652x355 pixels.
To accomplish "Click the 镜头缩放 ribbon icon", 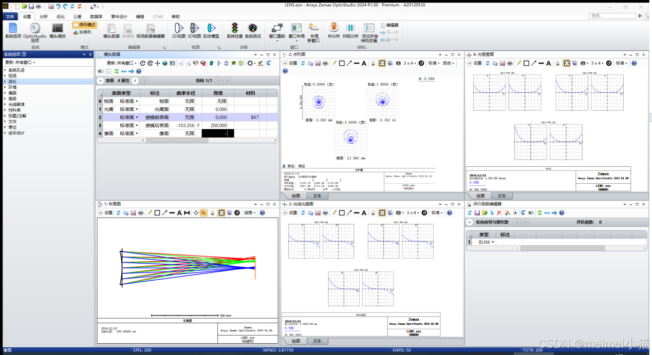I will [x=58, y=31].
